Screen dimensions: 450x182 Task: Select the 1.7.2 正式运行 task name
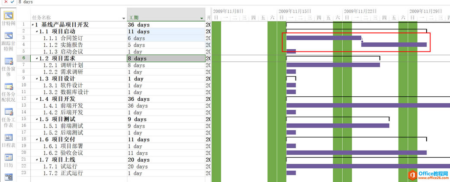click(63, 173)
